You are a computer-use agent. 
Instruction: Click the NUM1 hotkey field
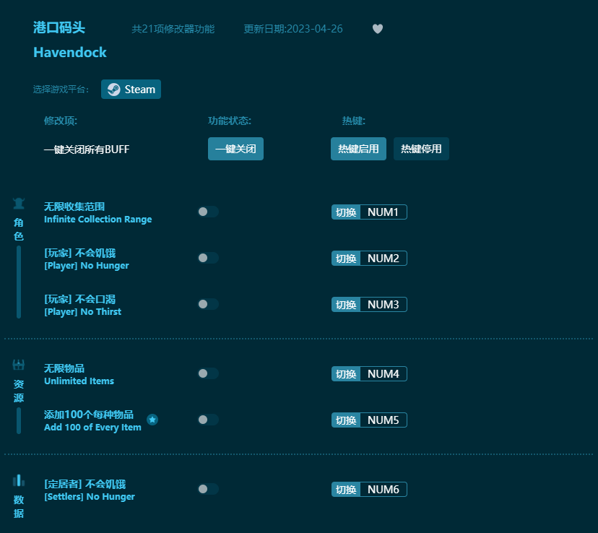[x=383, y=212]
